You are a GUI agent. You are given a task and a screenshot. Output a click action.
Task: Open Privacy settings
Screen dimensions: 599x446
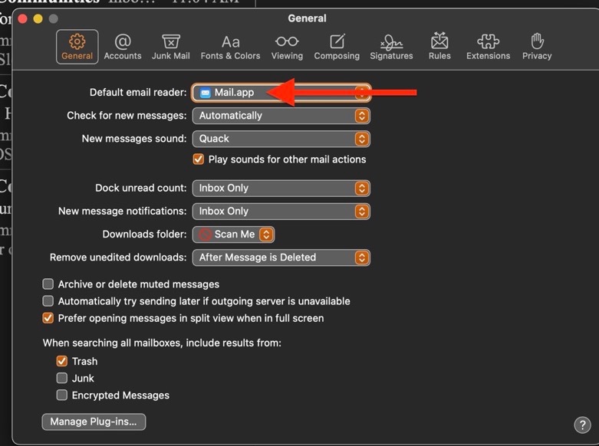[x=537, y=47]
